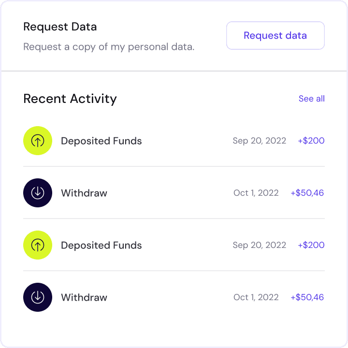Select the last Withdraw entry label

click(x=84, y=297)
